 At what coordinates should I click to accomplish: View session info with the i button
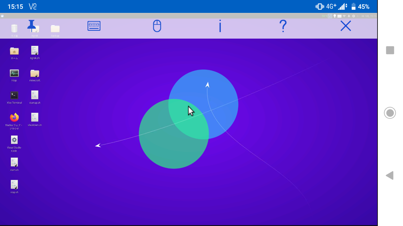[220, 26]
